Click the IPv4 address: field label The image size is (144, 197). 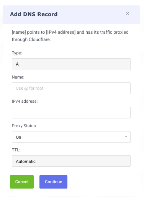25,101
